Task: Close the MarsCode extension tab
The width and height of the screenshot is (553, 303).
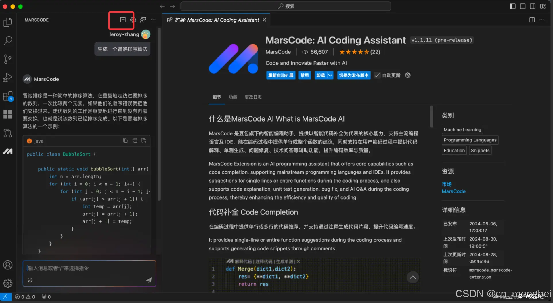Action: click(264, 20)
